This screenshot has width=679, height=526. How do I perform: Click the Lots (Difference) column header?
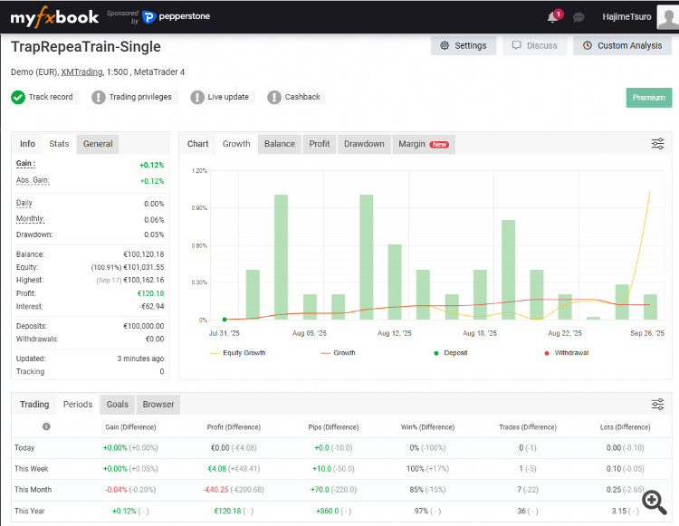tap(626, 427)
